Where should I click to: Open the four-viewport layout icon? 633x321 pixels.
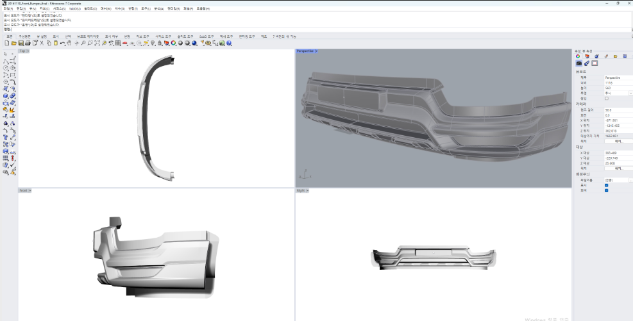(x=118, y=43)
